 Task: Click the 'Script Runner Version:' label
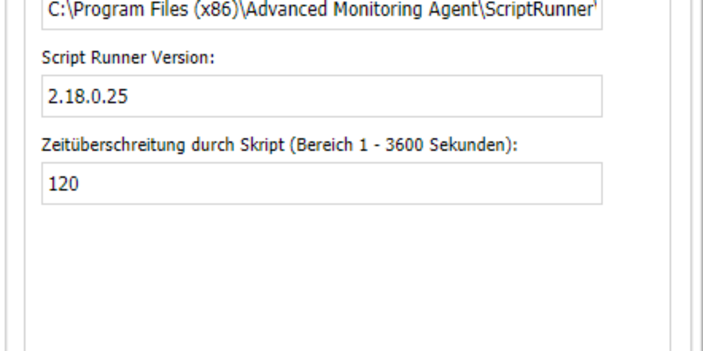click(x=128, y=58)
